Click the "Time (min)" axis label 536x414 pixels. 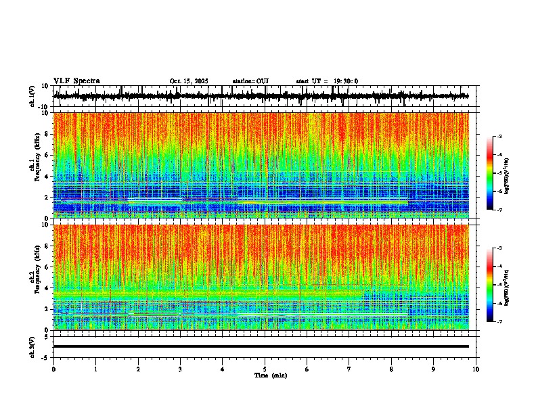coord(271,375)
